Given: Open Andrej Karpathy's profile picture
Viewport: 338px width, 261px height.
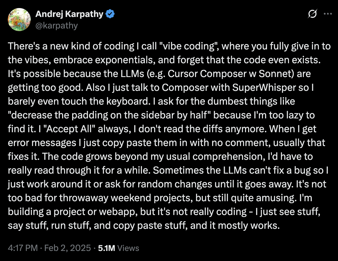Looking at the screenshot, I should coord(19,19).
